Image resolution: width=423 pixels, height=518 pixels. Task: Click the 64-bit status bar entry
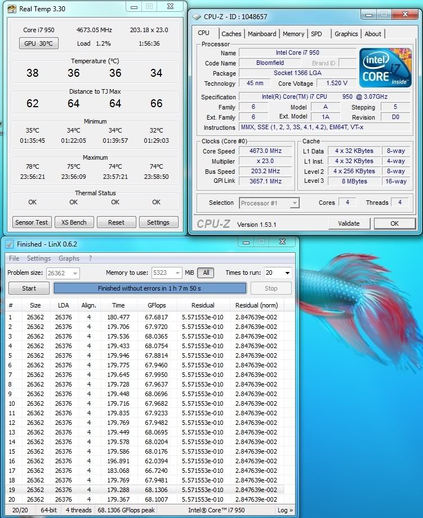49,510
